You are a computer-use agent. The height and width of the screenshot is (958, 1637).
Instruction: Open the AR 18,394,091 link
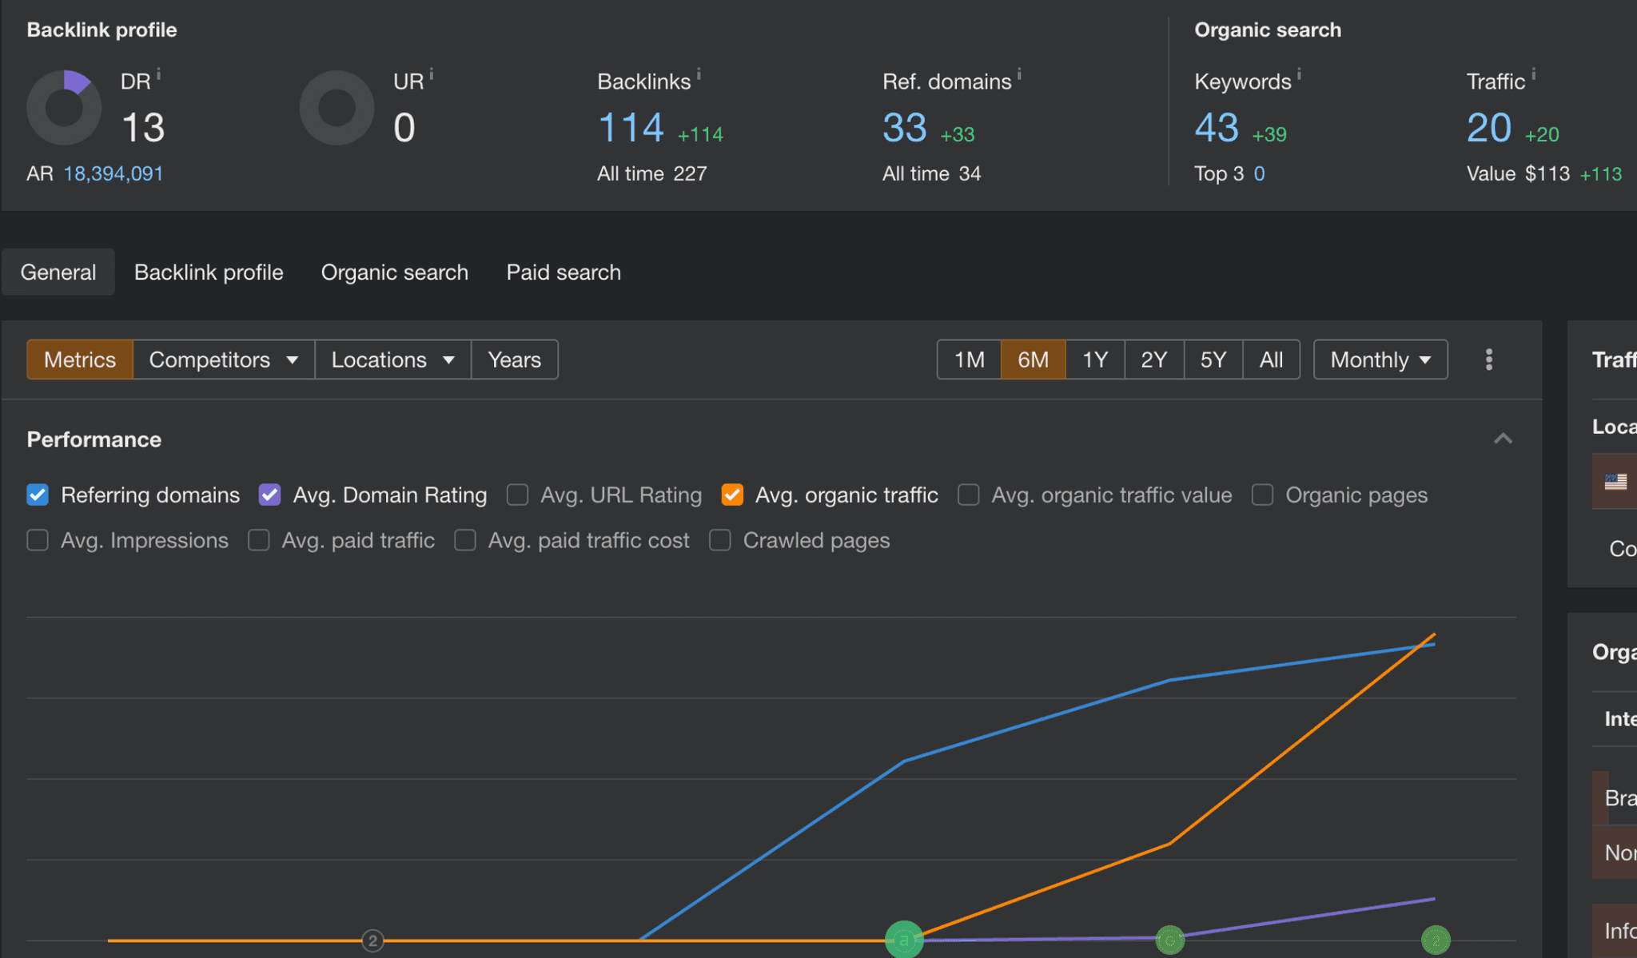[113, 173]
